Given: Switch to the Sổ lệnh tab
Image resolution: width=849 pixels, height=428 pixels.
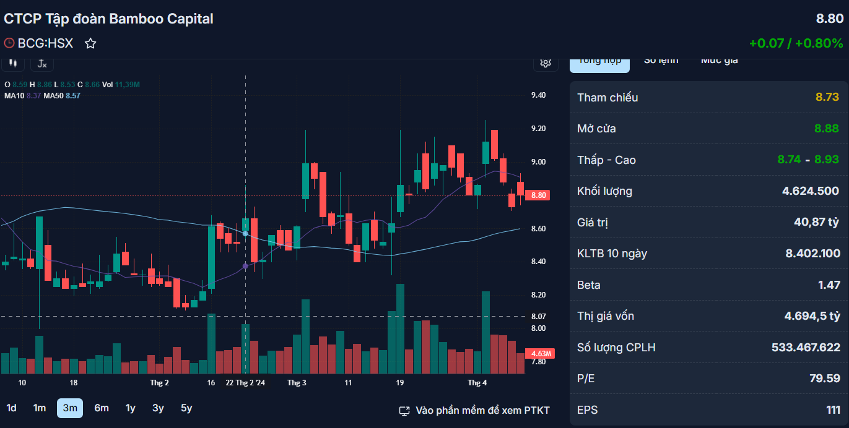Looking at the screenshot, I should click(661, 60).
